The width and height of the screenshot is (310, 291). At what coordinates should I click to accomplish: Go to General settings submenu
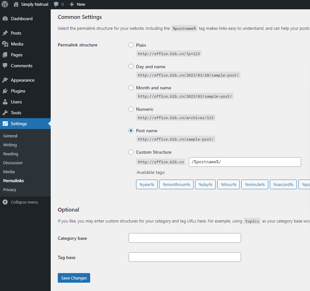click(x=10, y=136)
